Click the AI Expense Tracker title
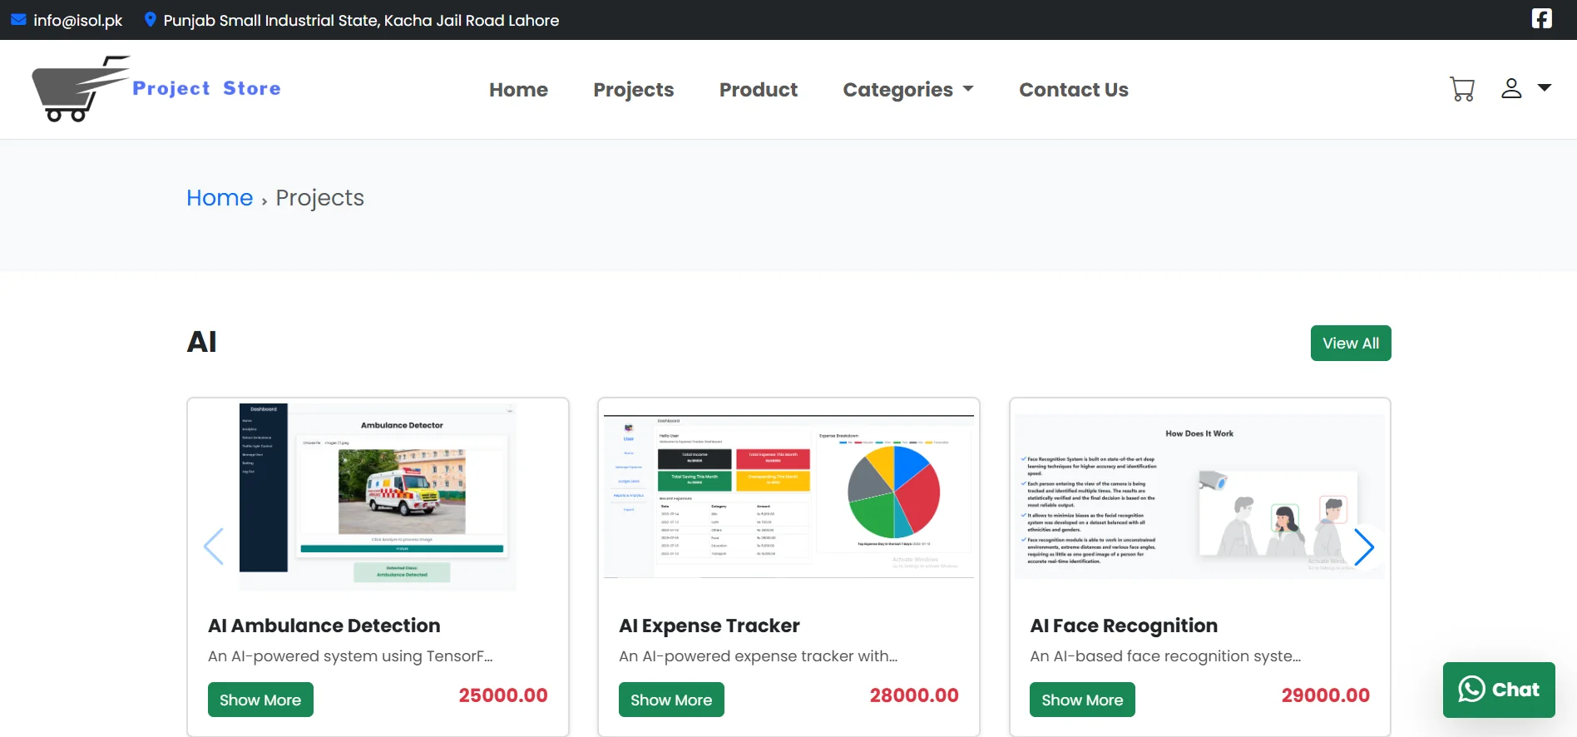The image size is (1577, 737). [x=709, y=626]
